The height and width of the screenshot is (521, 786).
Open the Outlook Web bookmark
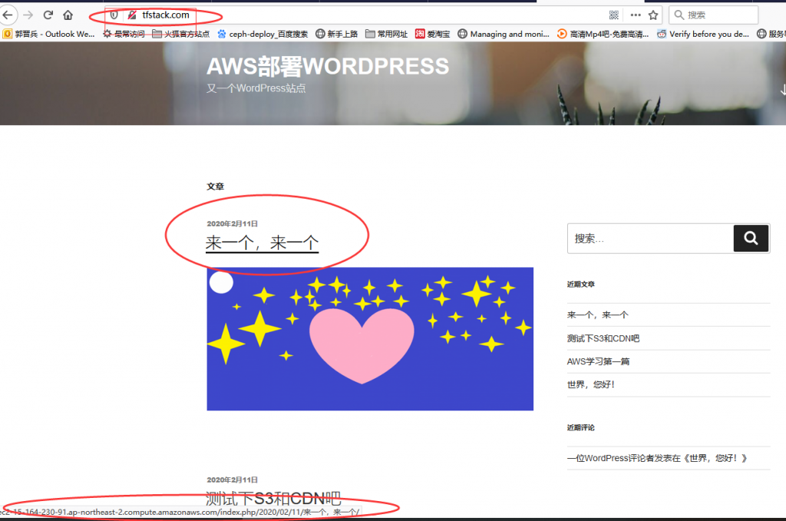pyautogui.click(x=48, y=34)
